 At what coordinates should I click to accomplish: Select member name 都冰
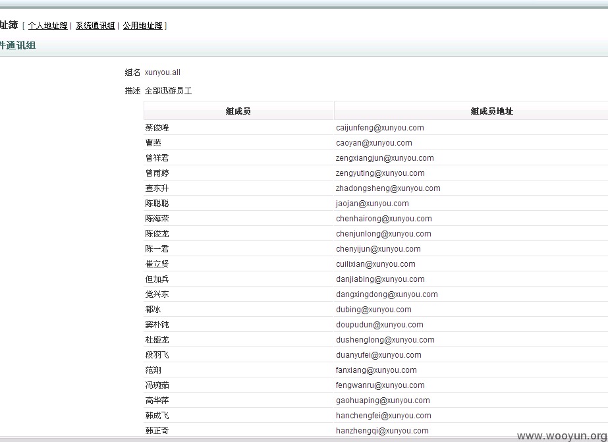tap(153, 310)
